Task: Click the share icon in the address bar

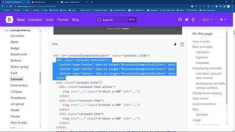Action: coord(200,7)
